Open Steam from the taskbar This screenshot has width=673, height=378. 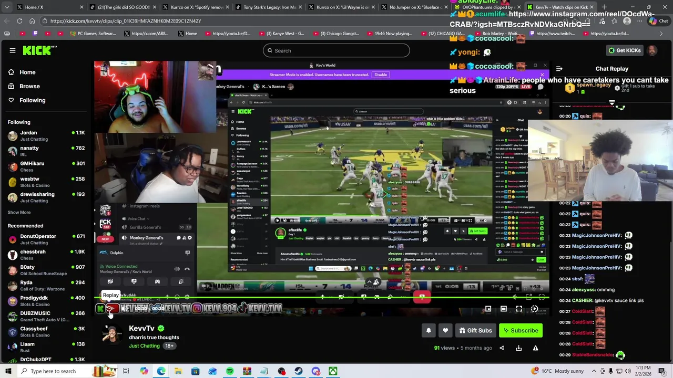click(x=299, y=371)
